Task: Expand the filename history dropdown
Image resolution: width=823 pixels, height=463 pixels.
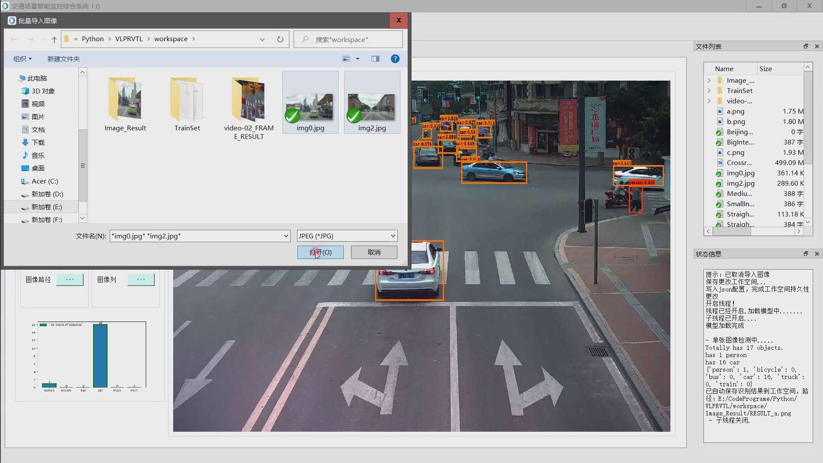Action: (286, 236)
